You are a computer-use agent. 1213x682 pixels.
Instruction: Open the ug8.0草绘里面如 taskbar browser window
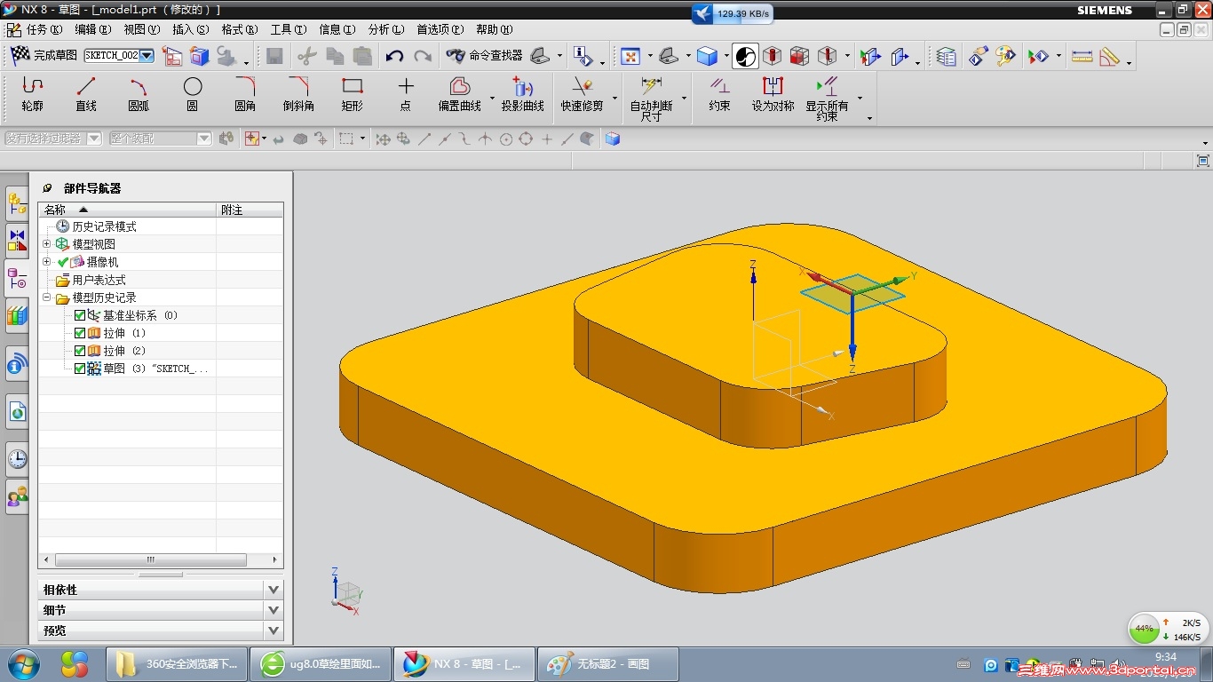tap(320, 664)
